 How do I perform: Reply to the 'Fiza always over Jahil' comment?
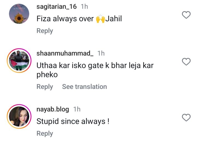pyautogui.click(x=45, y=31)
